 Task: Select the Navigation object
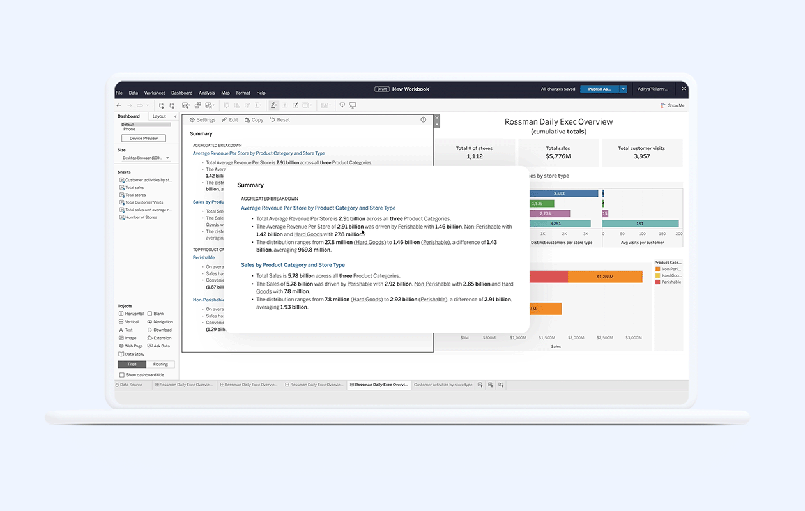coord(160,322)
